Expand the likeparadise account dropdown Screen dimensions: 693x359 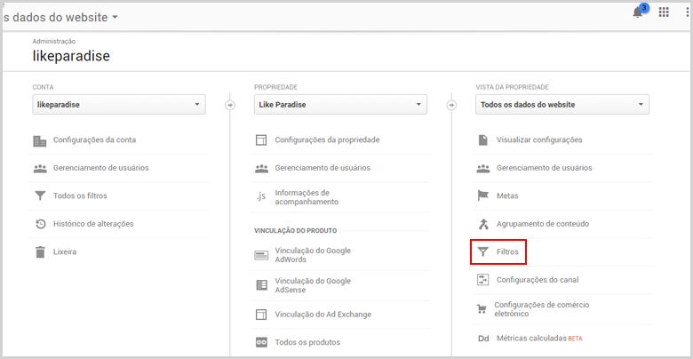click(119, 105)
